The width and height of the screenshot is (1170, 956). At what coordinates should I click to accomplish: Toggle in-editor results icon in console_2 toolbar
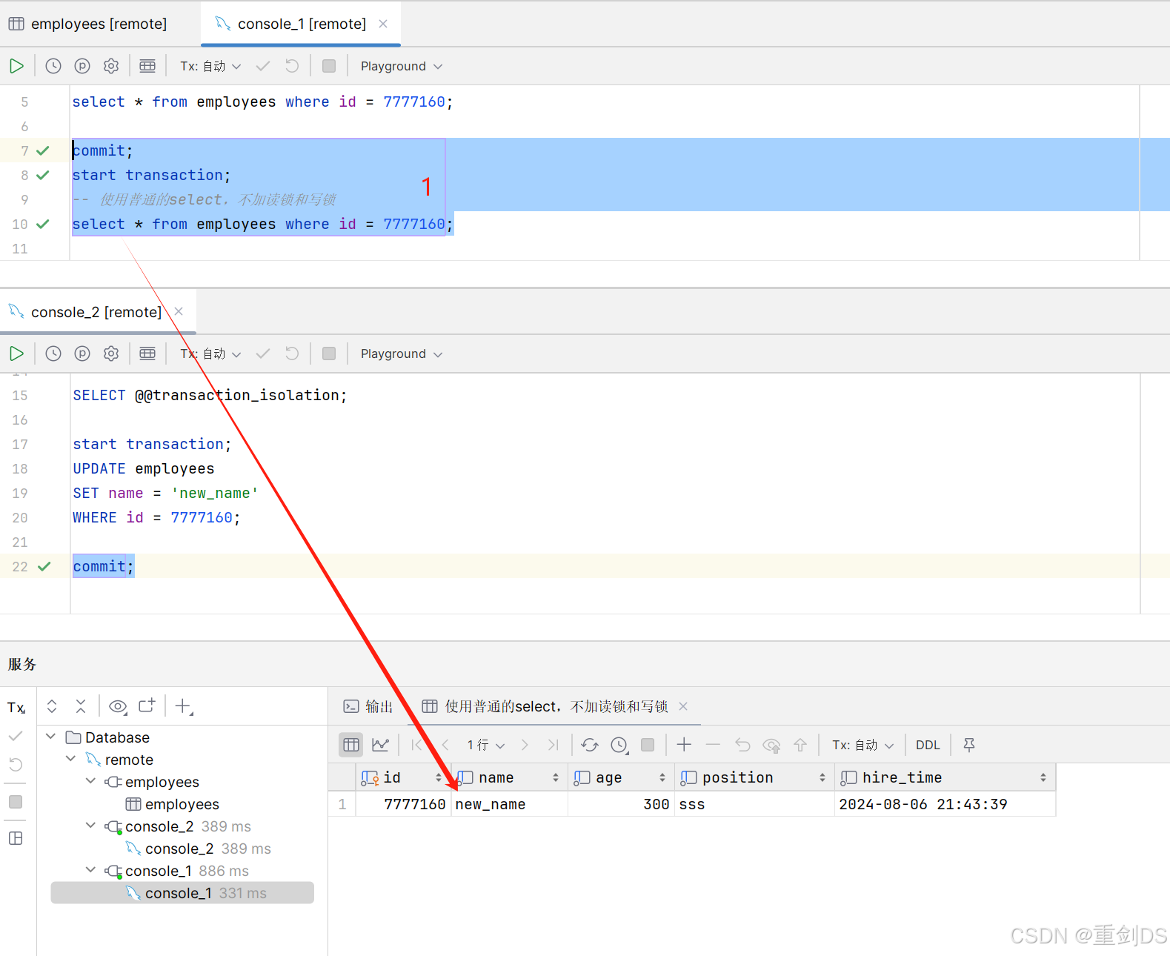click(x=147, y=353)
